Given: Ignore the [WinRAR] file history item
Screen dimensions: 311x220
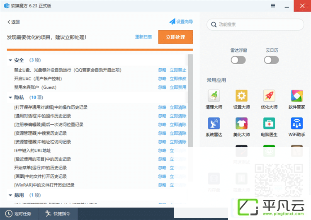Looking at the screenshot, I should tap(162, 185).
